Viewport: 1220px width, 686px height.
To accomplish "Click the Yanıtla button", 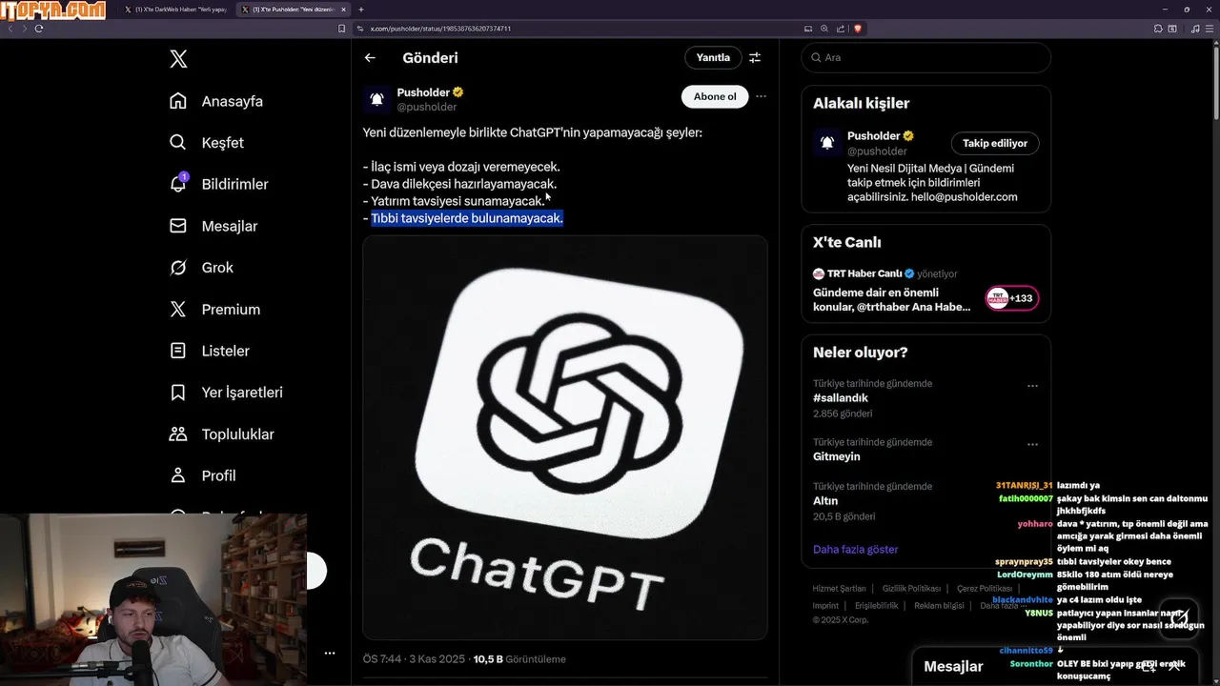I will click(713, 58).
